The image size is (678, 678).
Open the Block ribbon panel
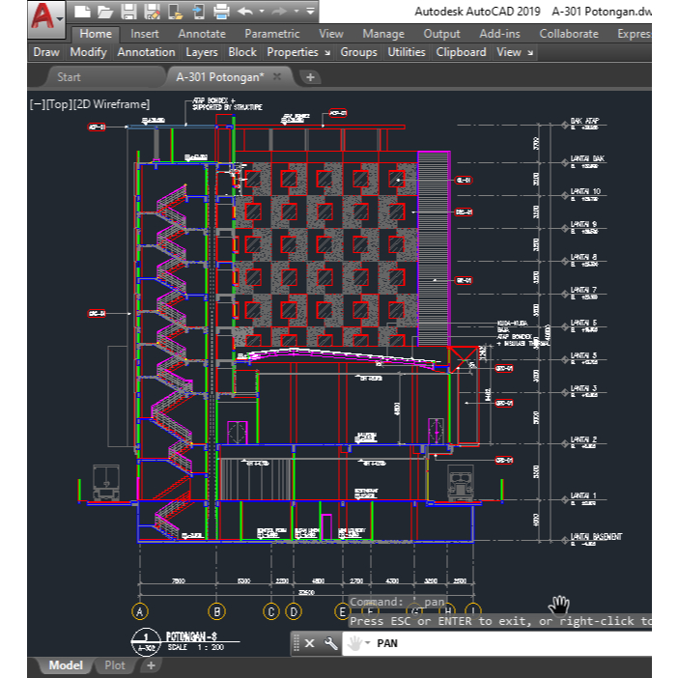pyautogui.click(x=242, y=52)
